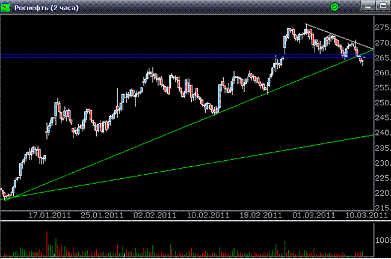Click the 235 price axis label
The width and height of the screenshot is (391, 259).
[383, 148]
